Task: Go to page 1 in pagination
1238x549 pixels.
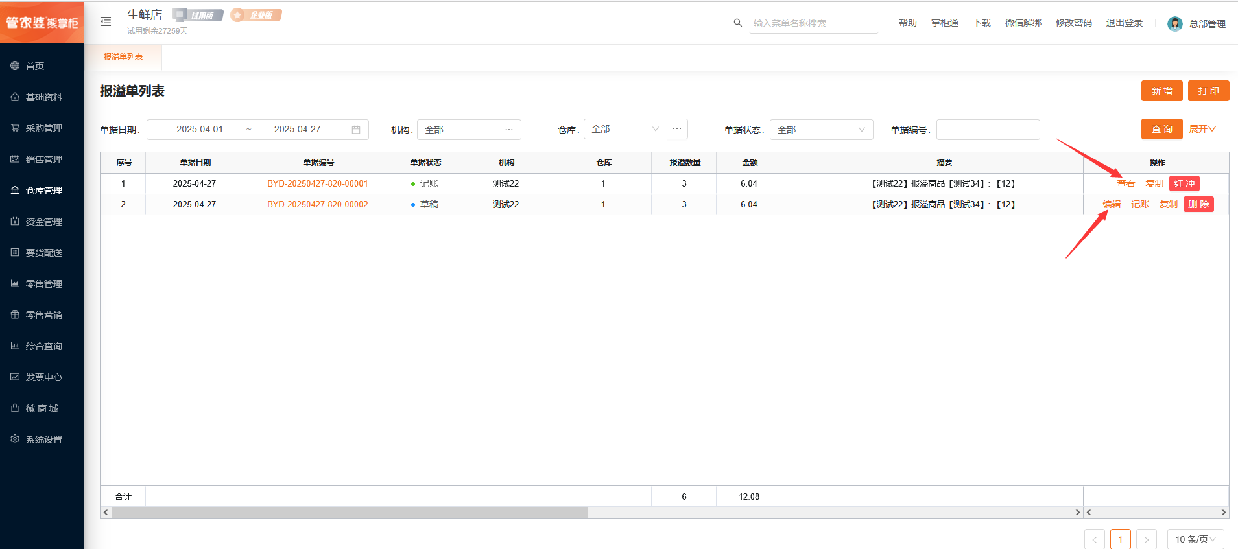Action: coord(1120,539)
